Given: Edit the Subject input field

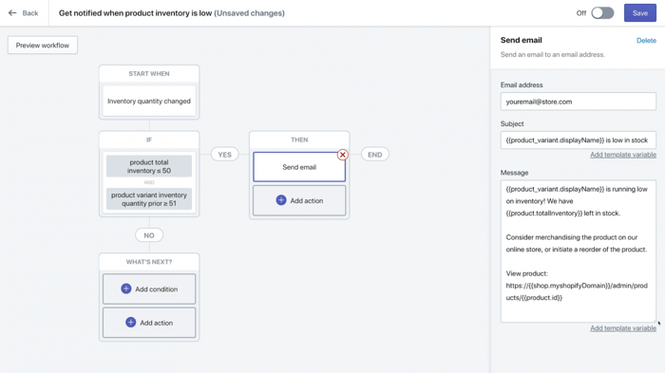Looking at the screenshot, I should click(x=578, y=140).
